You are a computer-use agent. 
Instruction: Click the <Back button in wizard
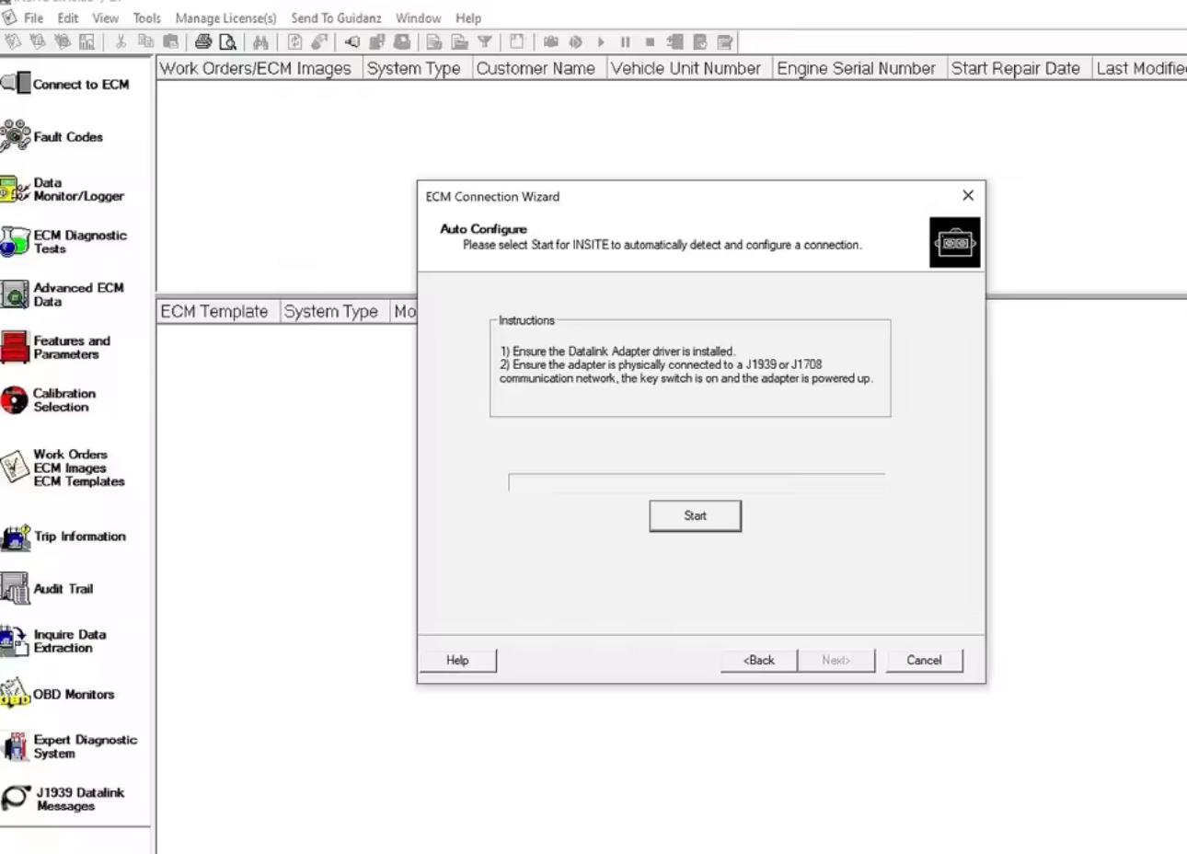coord(759,660)
